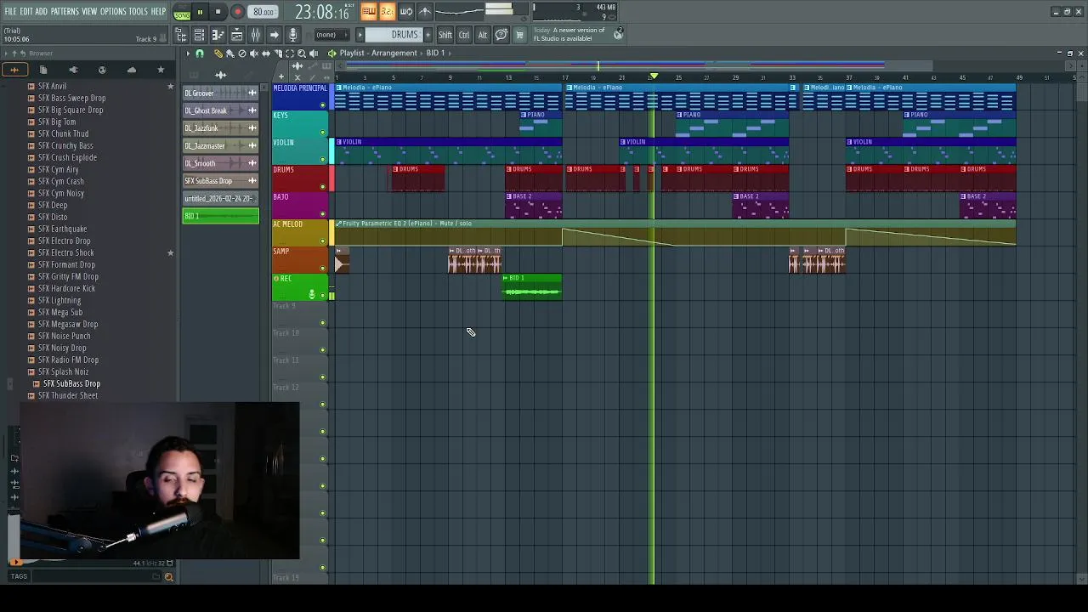
Task: Select the mute tool in playlist toolbar
Action: point(253,54)
